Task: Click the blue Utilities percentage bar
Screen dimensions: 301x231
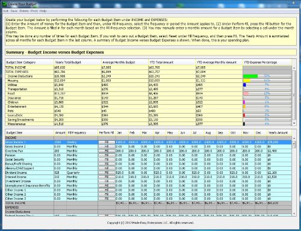Action: [x=244, y=85]
